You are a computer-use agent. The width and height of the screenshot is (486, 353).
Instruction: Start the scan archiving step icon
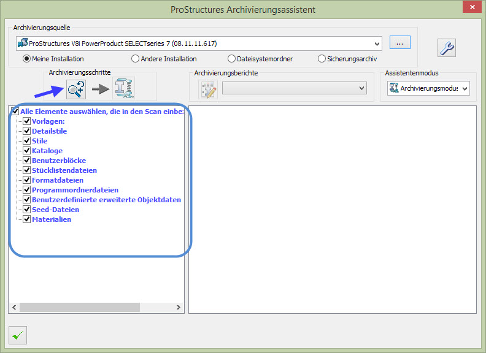(76, 89)
